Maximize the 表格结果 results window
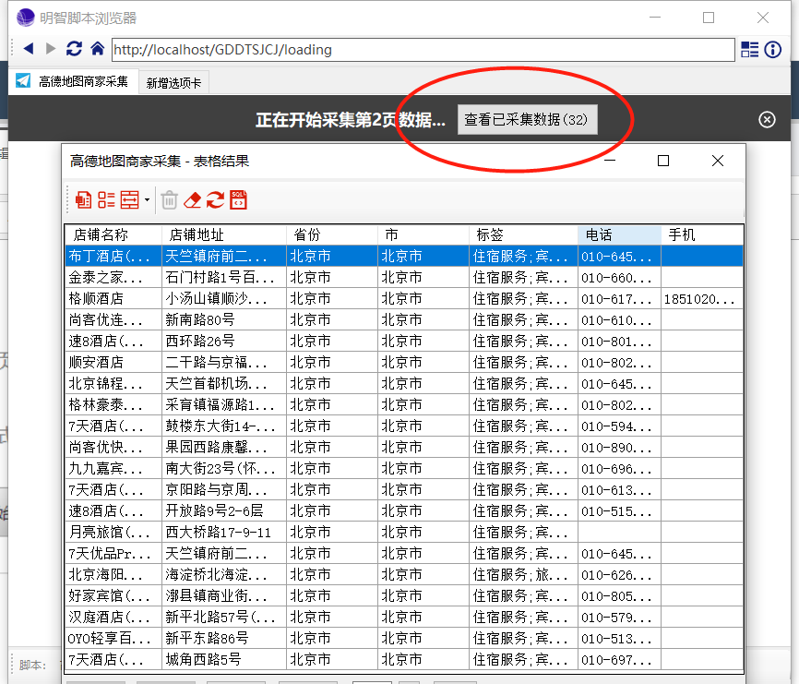799x684 pixels. coord(663,161)
